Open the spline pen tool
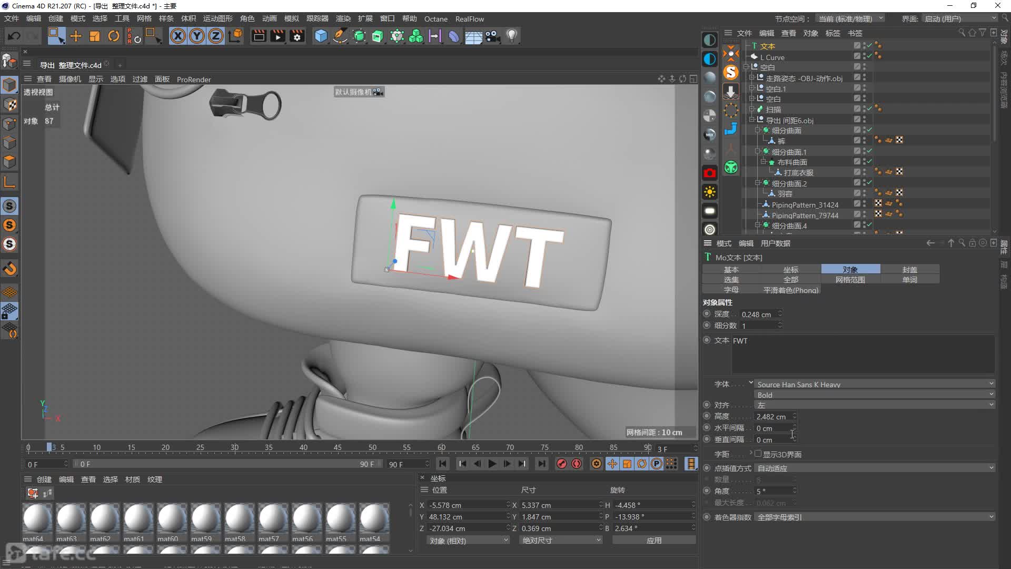 [340, 36]
